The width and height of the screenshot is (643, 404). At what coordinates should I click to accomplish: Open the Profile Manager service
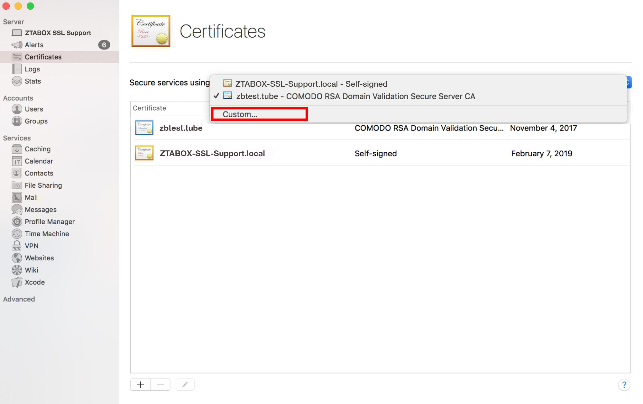[x=50, y=222]
